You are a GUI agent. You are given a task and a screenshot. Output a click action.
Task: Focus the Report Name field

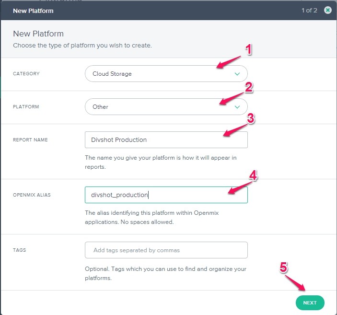pos(166,140)
